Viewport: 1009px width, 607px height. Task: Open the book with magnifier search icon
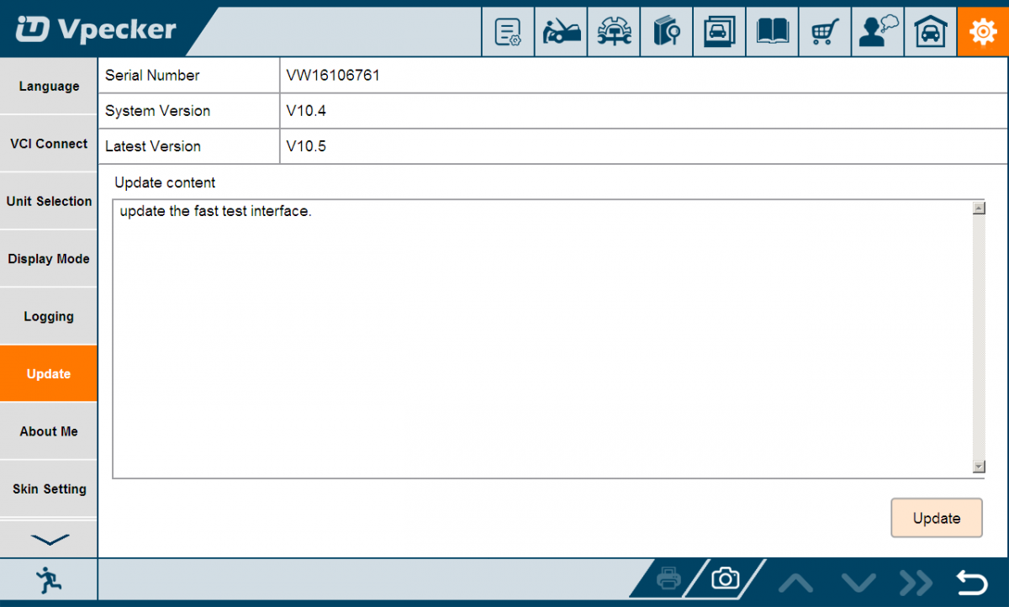tap(667, 32)
